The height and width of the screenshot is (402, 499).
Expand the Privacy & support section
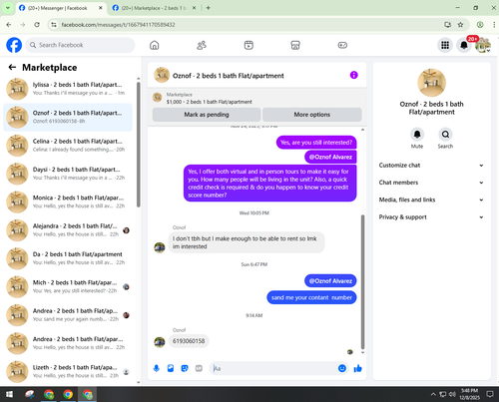pos(431,217)
